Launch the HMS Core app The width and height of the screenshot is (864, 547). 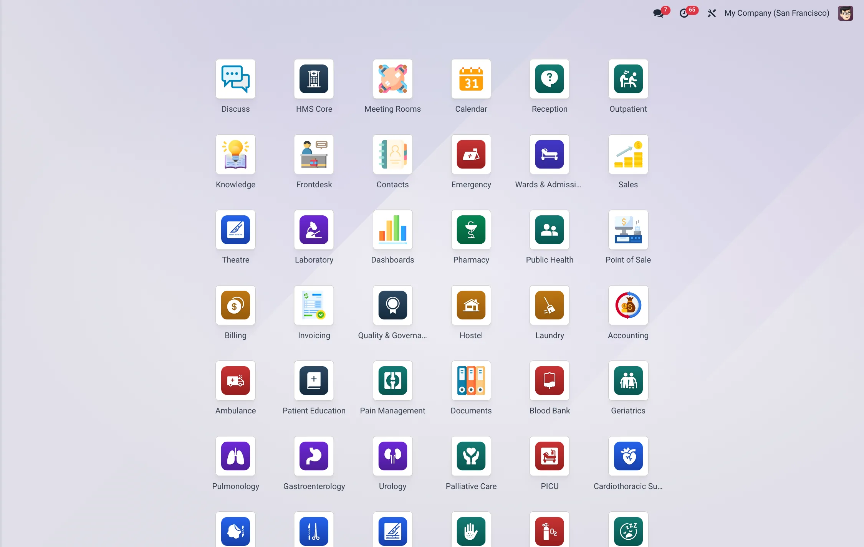tap(314, 79)
